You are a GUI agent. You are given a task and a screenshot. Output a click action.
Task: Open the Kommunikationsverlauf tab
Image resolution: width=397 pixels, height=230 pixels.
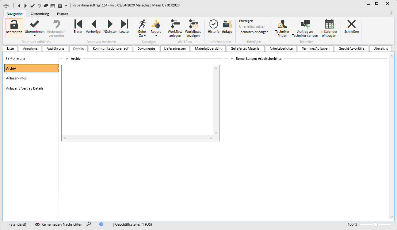click(111, 48)
